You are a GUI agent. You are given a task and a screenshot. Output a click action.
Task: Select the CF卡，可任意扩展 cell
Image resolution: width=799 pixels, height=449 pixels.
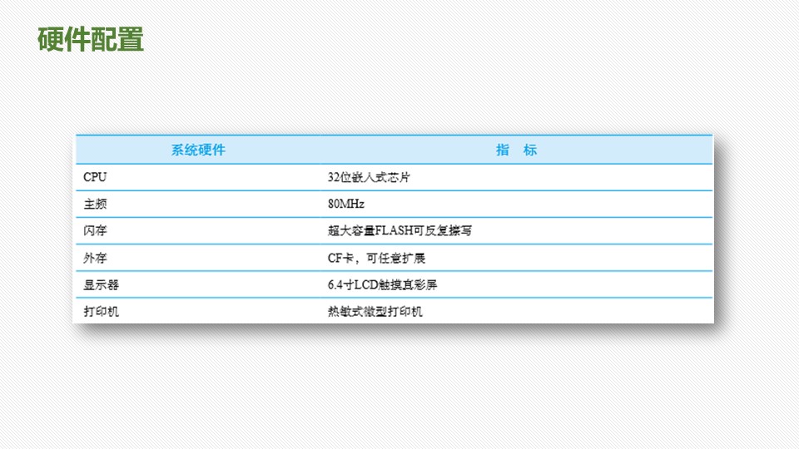[x=516, y=258]
